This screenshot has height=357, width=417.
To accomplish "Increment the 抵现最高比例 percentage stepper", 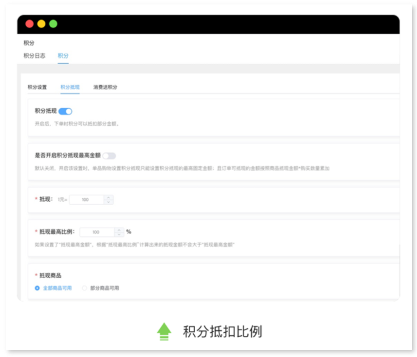I will 119,229.
